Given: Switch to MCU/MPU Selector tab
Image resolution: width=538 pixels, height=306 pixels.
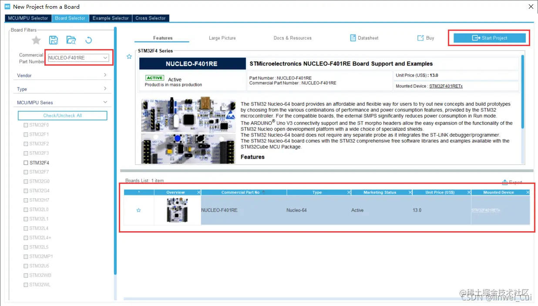Looking at the screenshot, I should pos(28,18).
